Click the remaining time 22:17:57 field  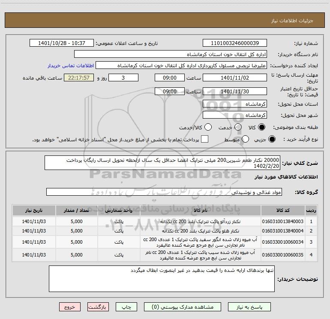point(79,78)
